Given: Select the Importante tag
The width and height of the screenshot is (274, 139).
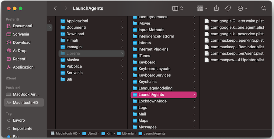Looking at the screenshot, I should (x=24, y=129).
